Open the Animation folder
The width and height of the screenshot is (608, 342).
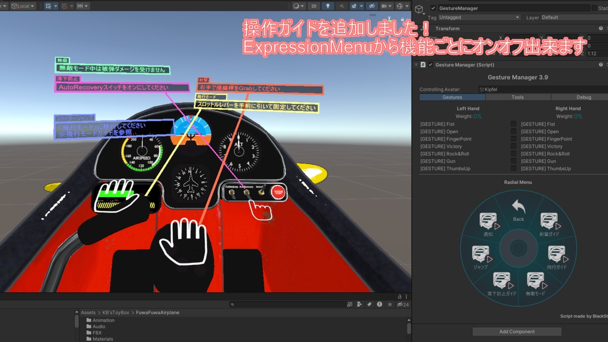pyautogui.click(x=101, y=320)
